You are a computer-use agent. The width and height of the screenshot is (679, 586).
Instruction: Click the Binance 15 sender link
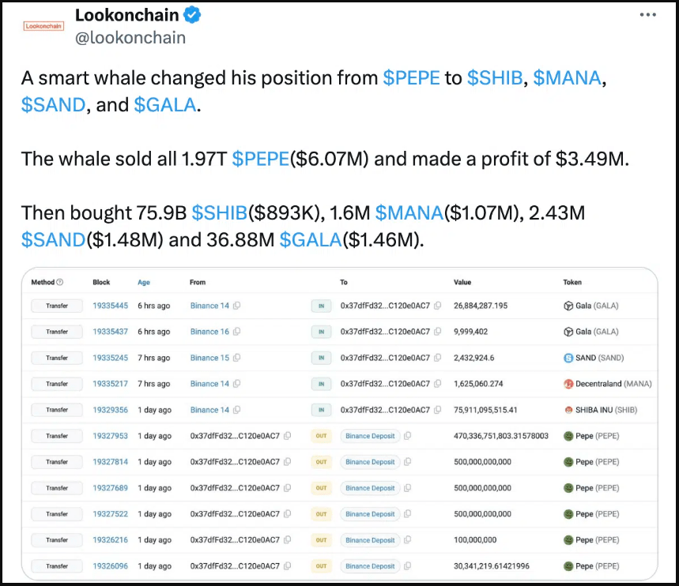coord(209,358)
